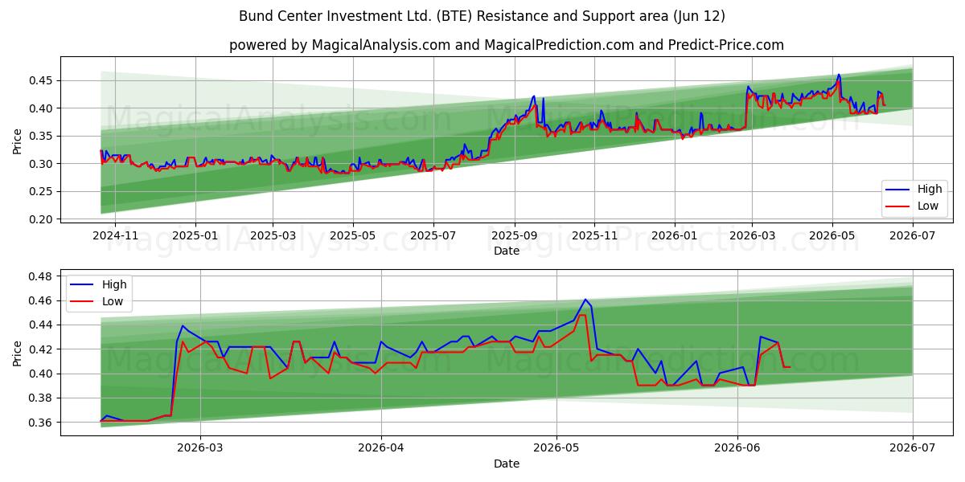Screen dimensions: 965x482
Task: Click the price peak near 0.46 in the bottom chart
Action: [x=585, y=300]
